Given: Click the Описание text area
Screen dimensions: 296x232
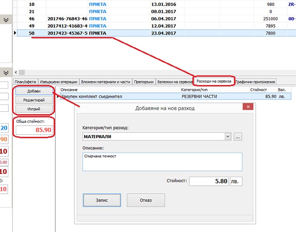Looking at the screenshot, I should click(162, 162).
